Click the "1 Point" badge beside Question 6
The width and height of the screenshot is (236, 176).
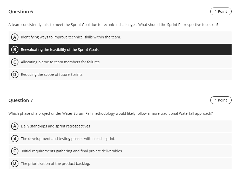click(221, 11)
